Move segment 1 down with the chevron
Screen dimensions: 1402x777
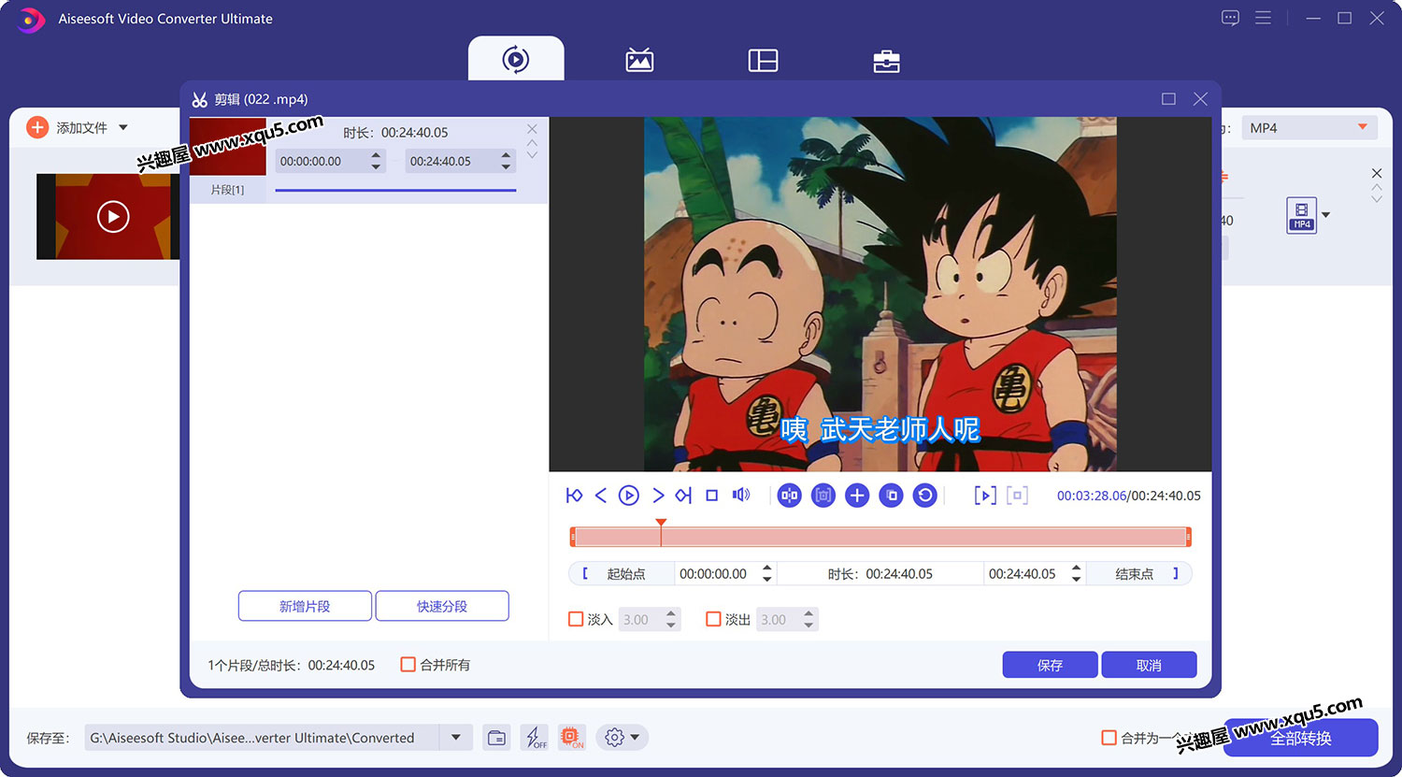click(x=532, y=155)
